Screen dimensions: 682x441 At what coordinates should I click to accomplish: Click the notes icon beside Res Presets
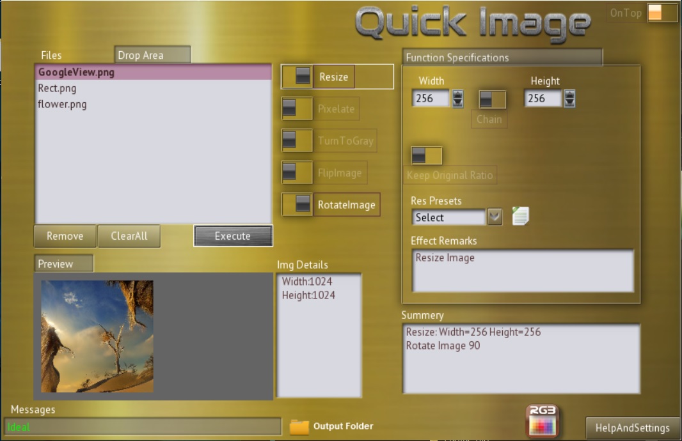520,217
